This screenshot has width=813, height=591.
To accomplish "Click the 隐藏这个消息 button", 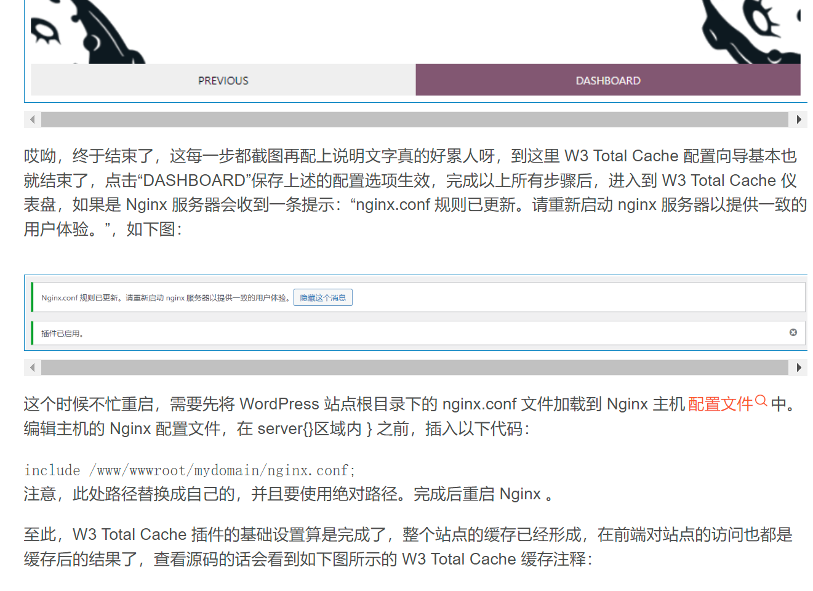I will pyautogui.click(x=323, y=297).
